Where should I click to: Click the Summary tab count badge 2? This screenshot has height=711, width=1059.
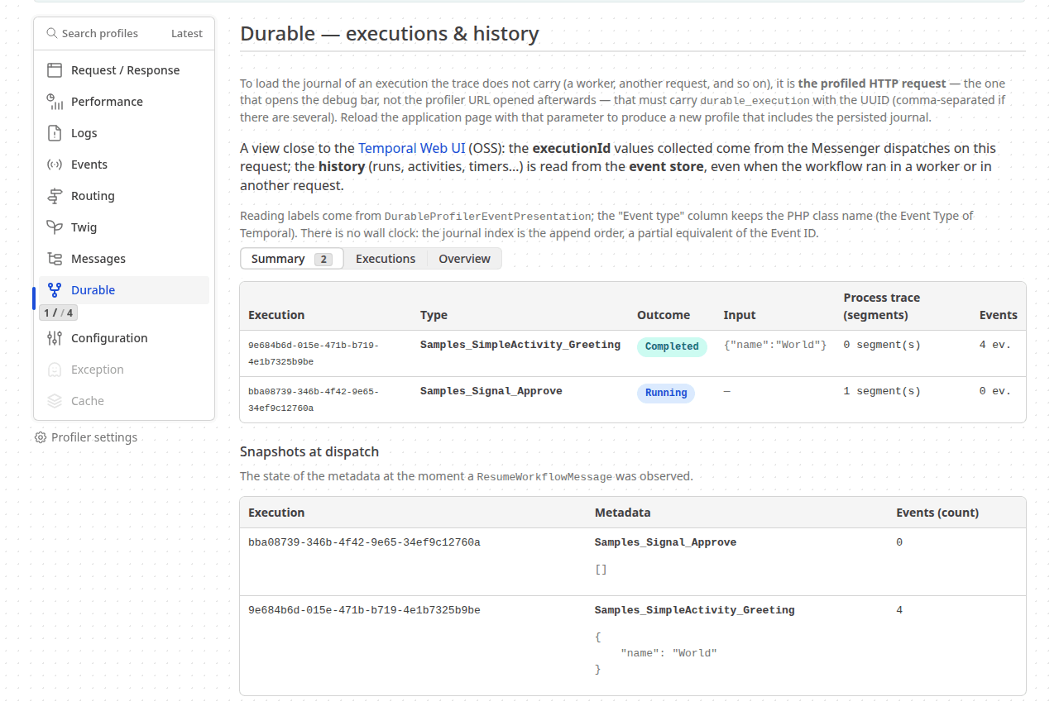pos(323,259)
